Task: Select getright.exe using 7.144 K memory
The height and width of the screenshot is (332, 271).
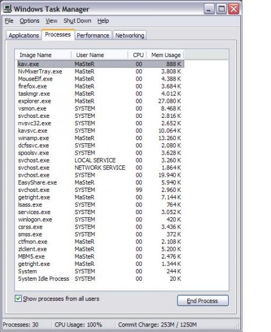Action: (101, 197)
